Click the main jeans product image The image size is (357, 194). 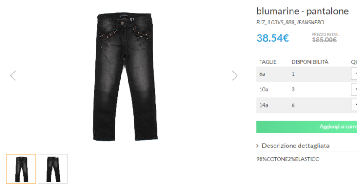point(125,77)
